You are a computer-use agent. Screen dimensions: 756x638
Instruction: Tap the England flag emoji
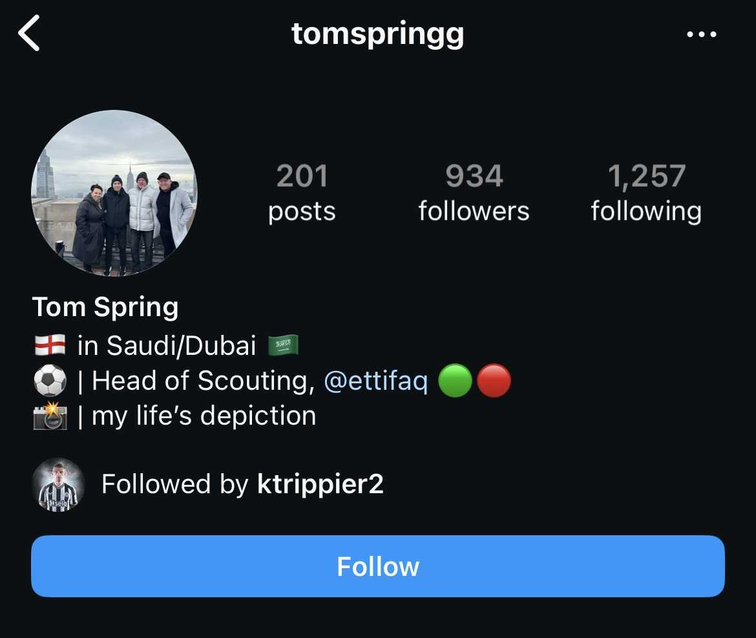point(50,345)
